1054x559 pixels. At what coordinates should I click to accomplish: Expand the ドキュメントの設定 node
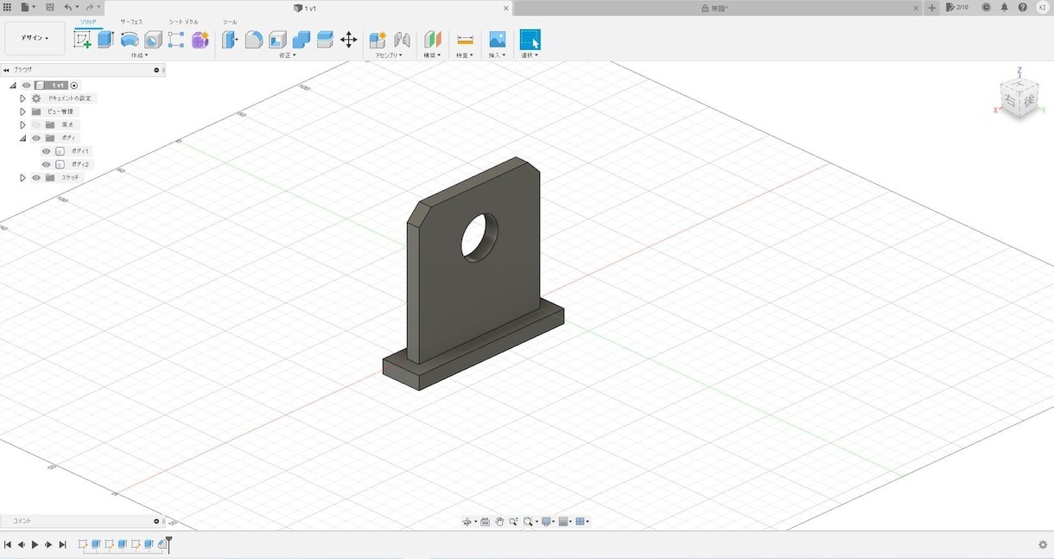coord(23,98)
